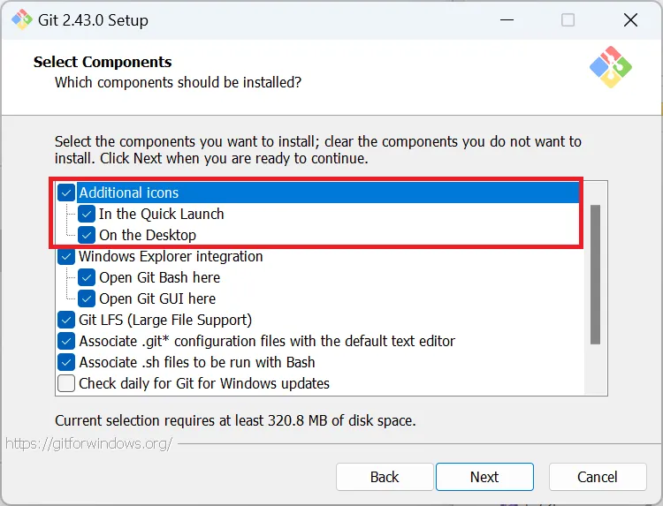Go Back to previous setup page
The width and height of the screenshot is (663, 506).
tap(385, 477)
